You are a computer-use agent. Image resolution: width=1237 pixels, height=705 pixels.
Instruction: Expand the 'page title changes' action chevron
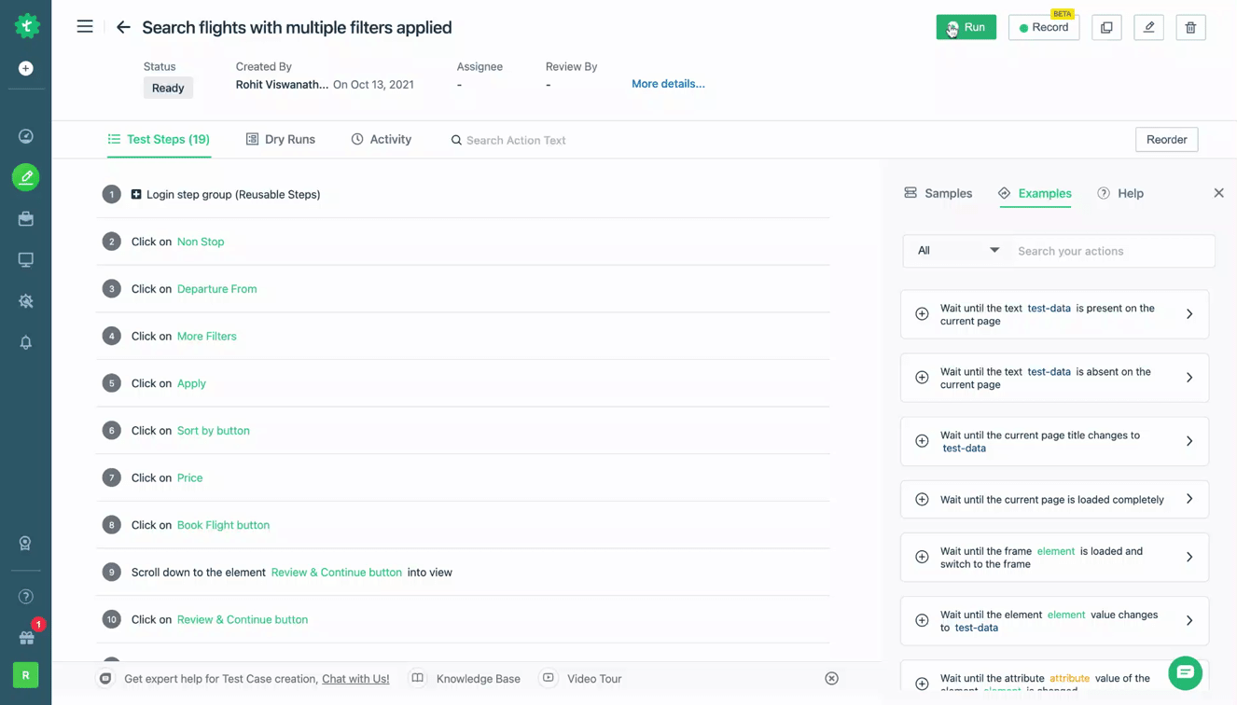[1189, 441]
